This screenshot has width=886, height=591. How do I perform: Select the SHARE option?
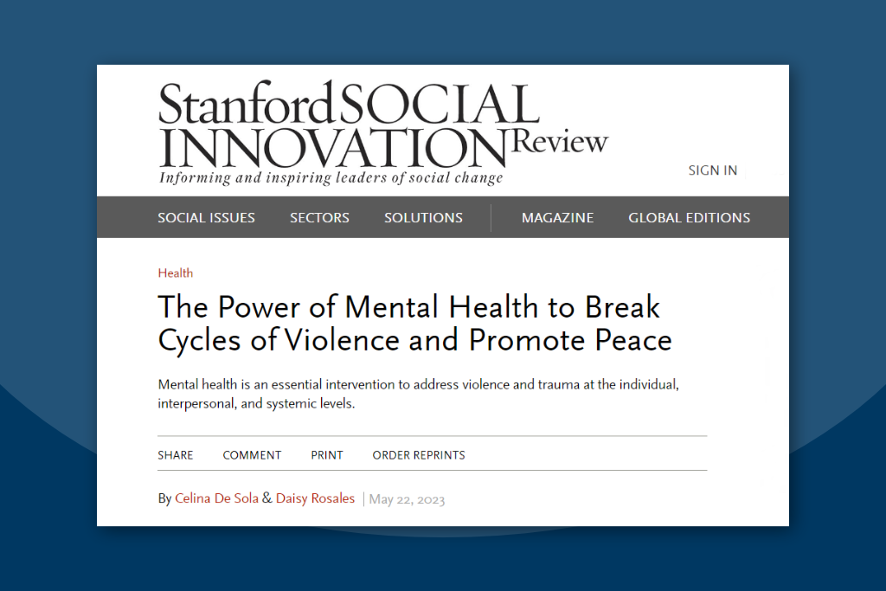pyautogui.click(x=175, y=455)
